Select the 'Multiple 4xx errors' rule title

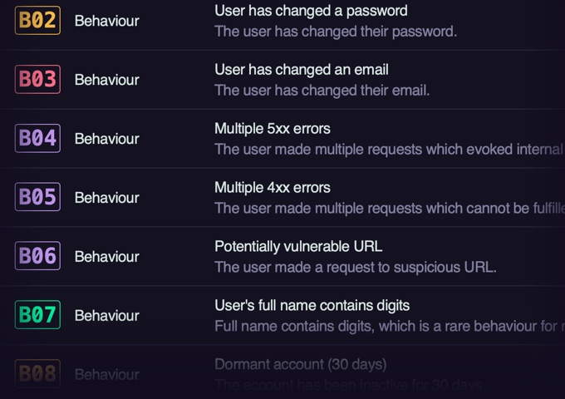pos(272,188)
